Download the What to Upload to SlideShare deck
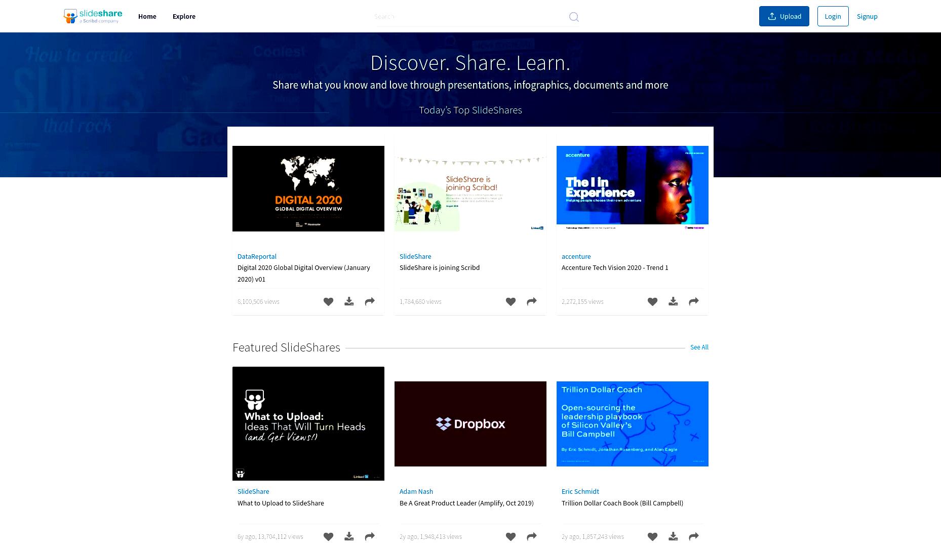 point(349,536)
